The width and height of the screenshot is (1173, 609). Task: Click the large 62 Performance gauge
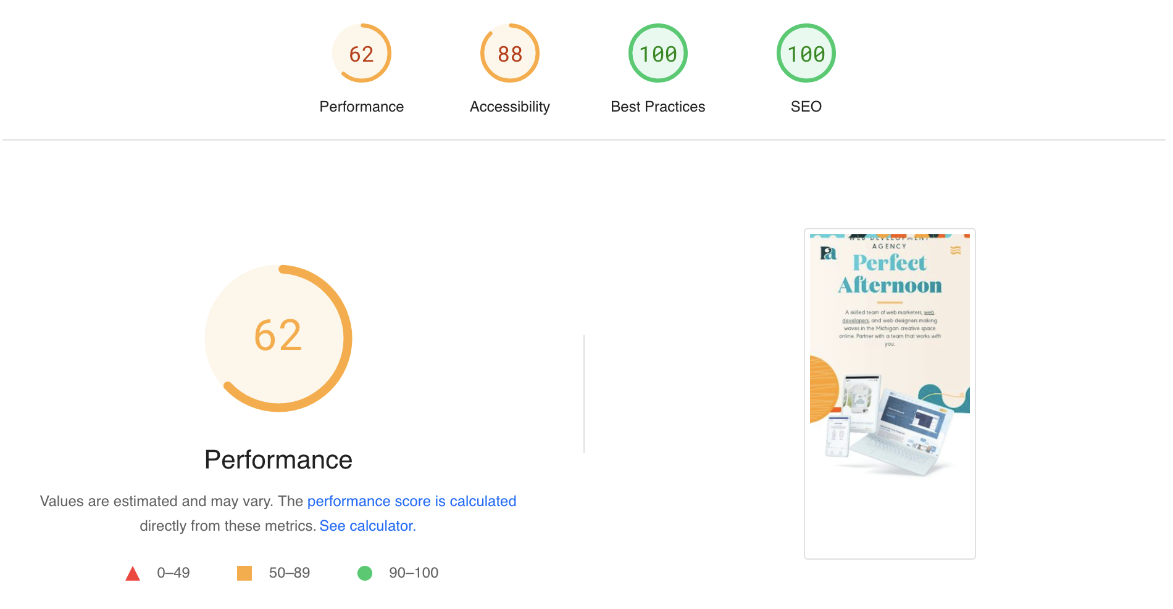[278, 338]
